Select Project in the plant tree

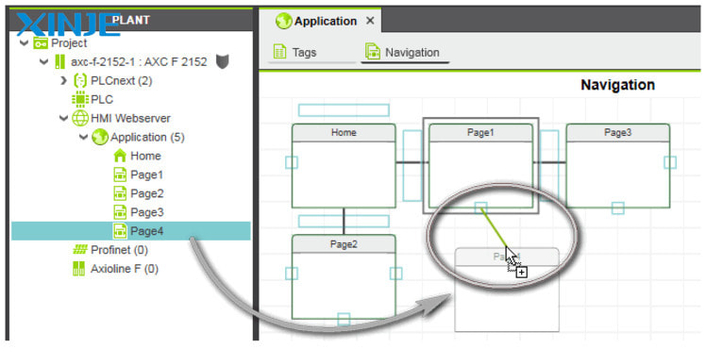[x=69, y=43]
